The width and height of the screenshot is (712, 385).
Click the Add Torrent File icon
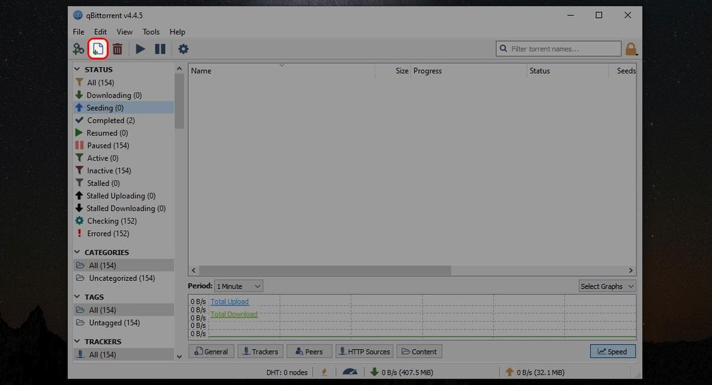coord(97,48)
